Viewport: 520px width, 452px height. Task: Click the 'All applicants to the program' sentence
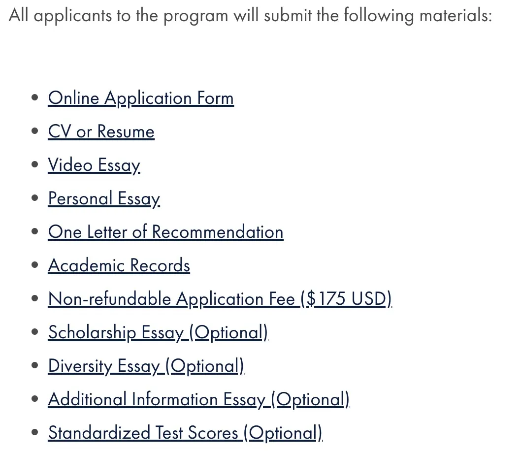coord(250,16)
